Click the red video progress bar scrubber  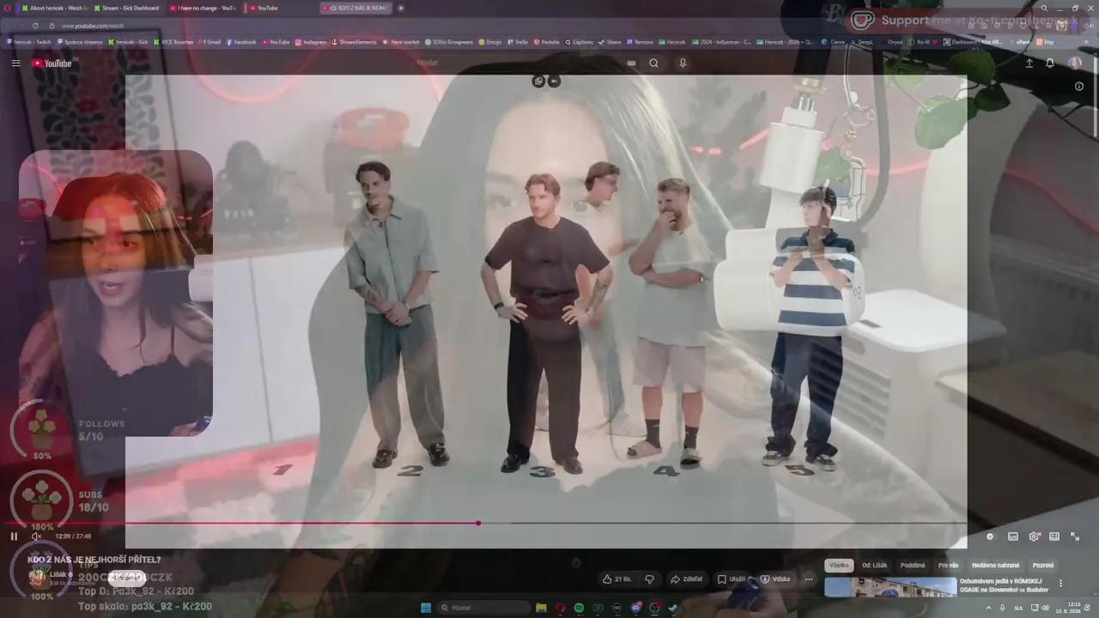[478, 523]
